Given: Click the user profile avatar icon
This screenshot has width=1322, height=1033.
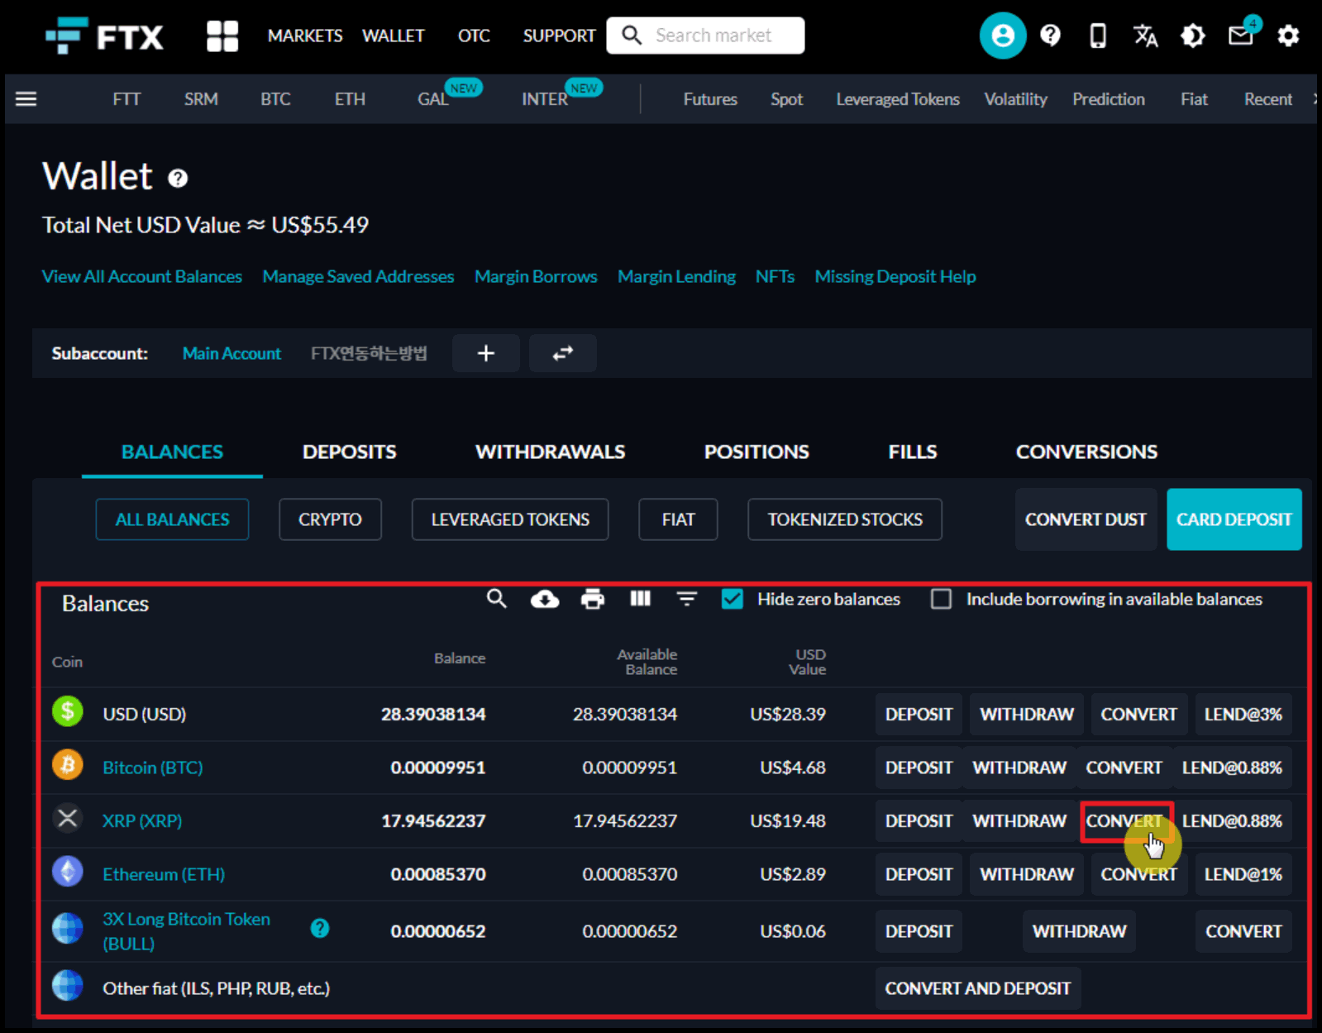Looking at the screenshot, I should tap(1002, 36).
